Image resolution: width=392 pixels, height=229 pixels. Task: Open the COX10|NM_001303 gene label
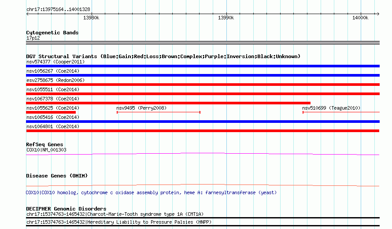[46, 150]
